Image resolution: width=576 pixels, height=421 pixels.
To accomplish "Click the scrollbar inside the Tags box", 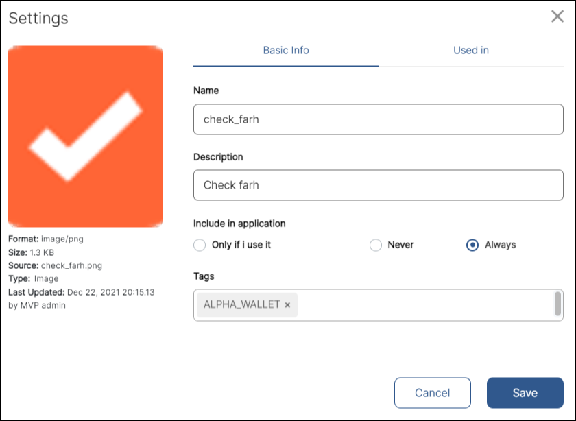I will pyautogui.click(x=557, y=304).
